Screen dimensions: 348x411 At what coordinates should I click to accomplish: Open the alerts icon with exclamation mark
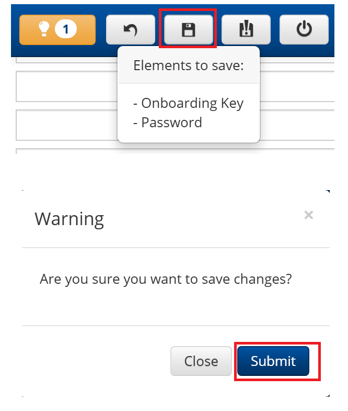246,30
